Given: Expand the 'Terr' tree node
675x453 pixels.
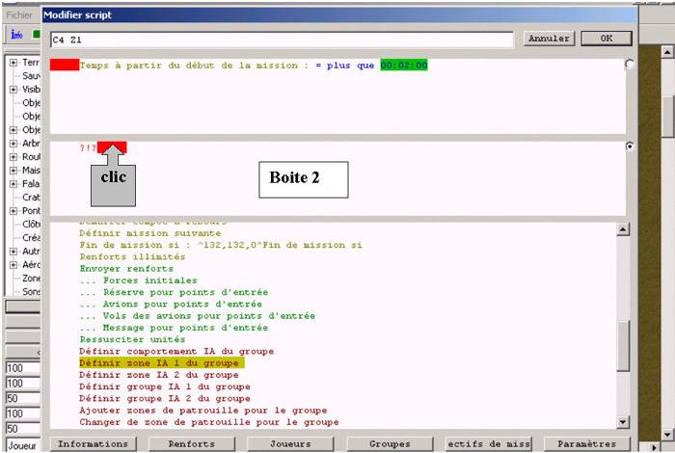Looking at the screenshot, I should point(13,63).
